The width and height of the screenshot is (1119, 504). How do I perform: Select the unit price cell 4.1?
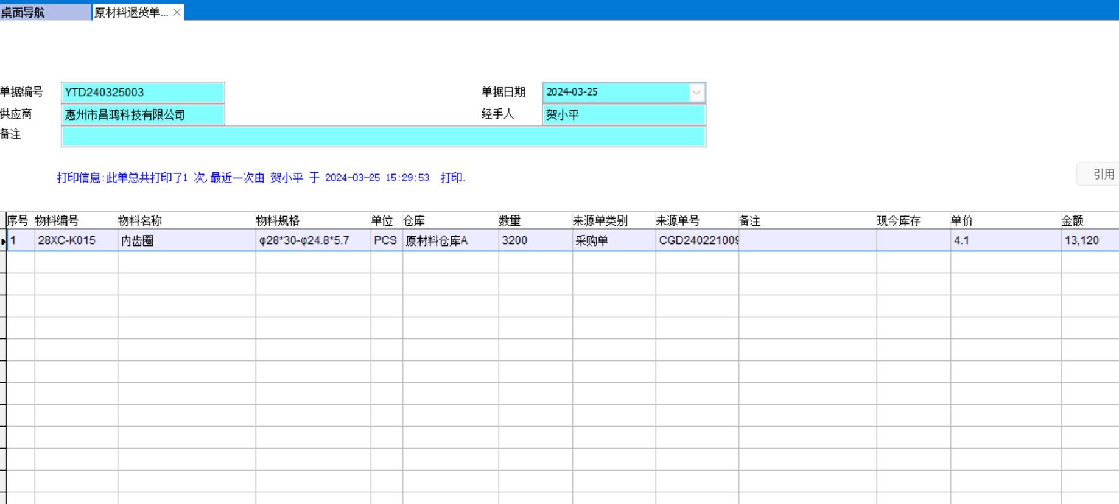[1005, 240]
